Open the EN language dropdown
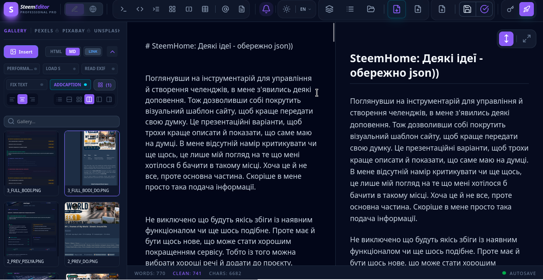This screenshot has height=280, width=543. [x=305, y=9]
